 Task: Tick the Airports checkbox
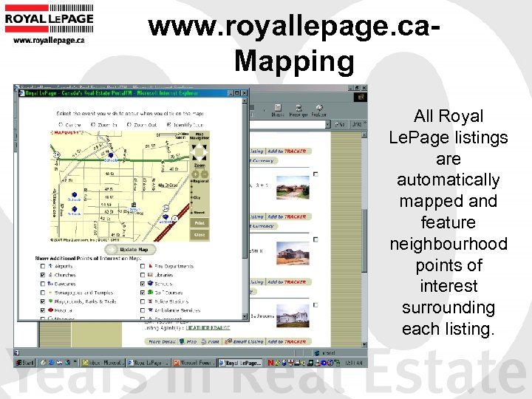pyautogui.click(x=43, y=266)
